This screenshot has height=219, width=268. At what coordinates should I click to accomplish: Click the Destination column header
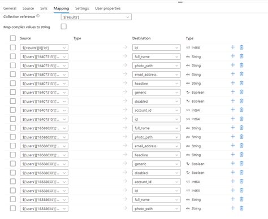(x=141, y=38)
